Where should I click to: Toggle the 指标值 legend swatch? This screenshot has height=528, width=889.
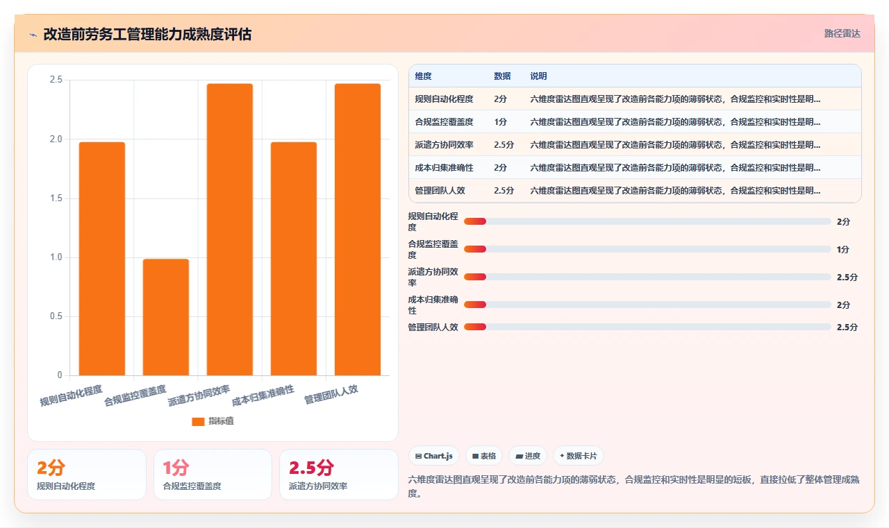[198, 421]
